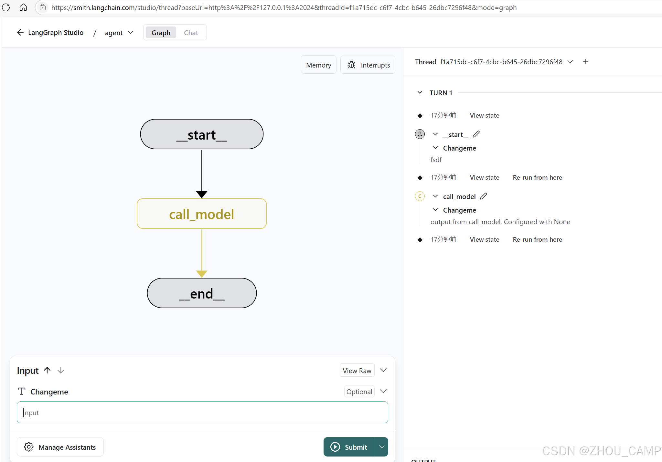Click the browser home icon
This screenshot has height=462, width=662.
pos(23,7)
